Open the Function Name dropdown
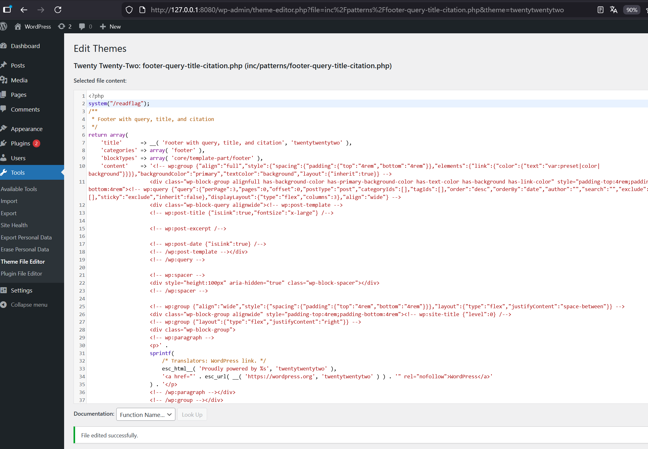 coord(146,414)
